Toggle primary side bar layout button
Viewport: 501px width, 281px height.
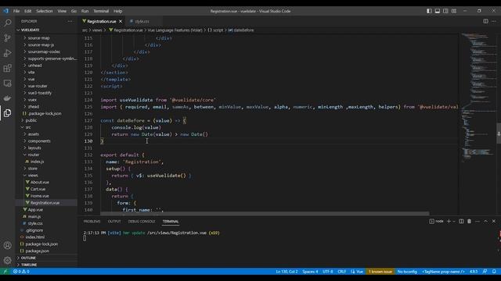[429, 11]
